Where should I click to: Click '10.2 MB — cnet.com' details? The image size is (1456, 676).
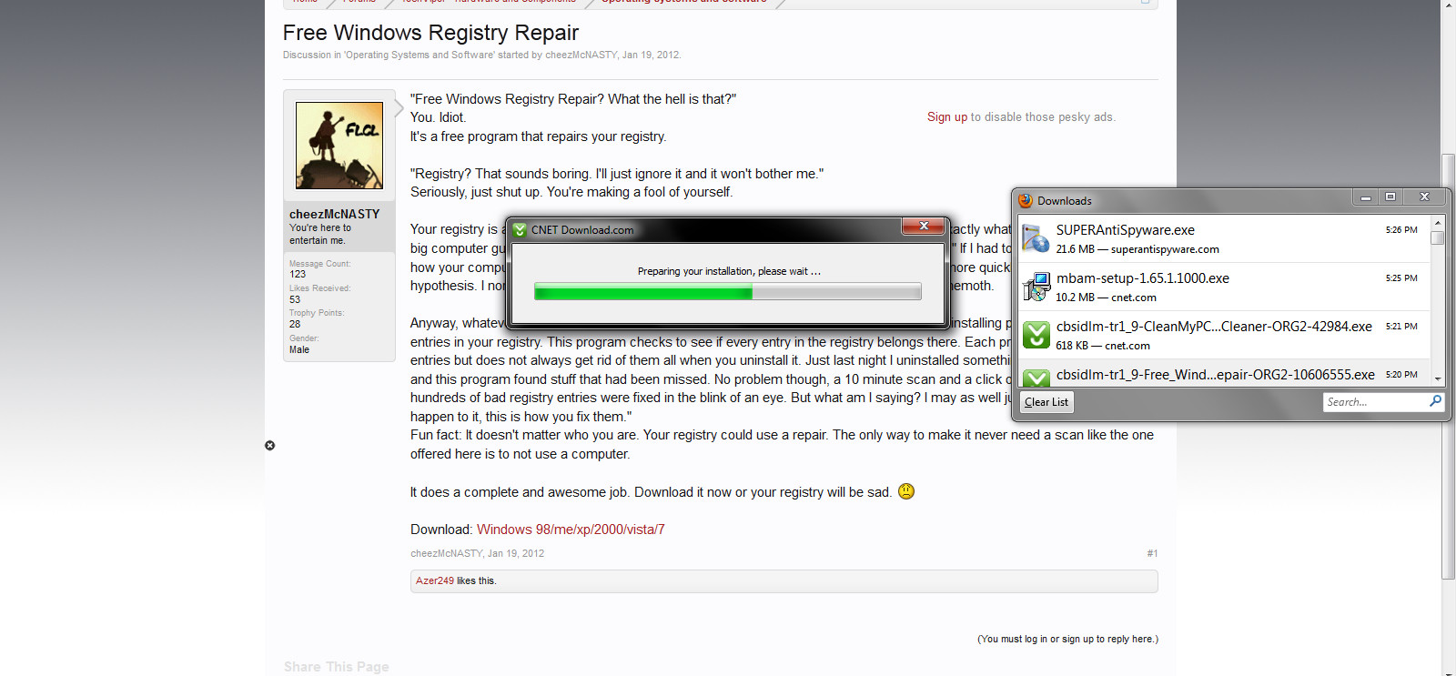click(1107, 298)
